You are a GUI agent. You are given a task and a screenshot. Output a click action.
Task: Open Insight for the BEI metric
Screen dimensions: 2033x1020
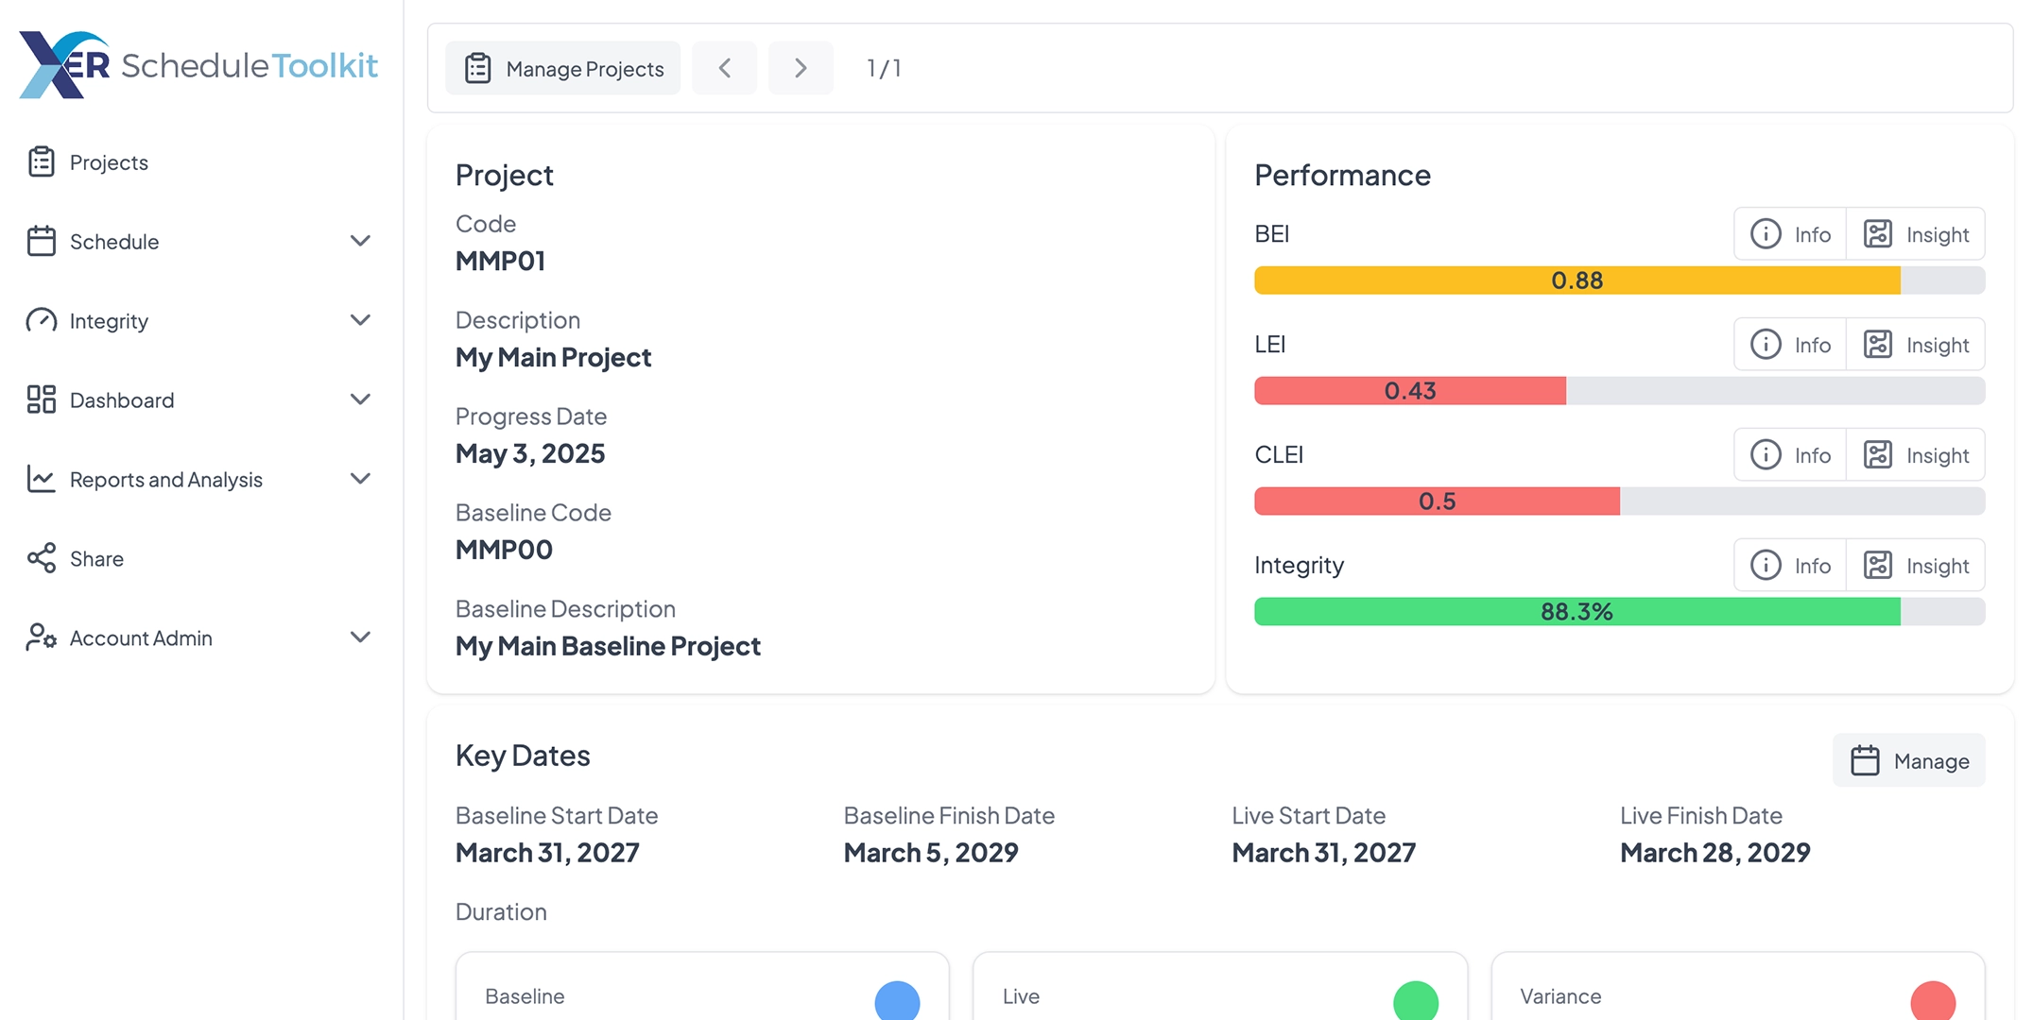pos(1916,234)
